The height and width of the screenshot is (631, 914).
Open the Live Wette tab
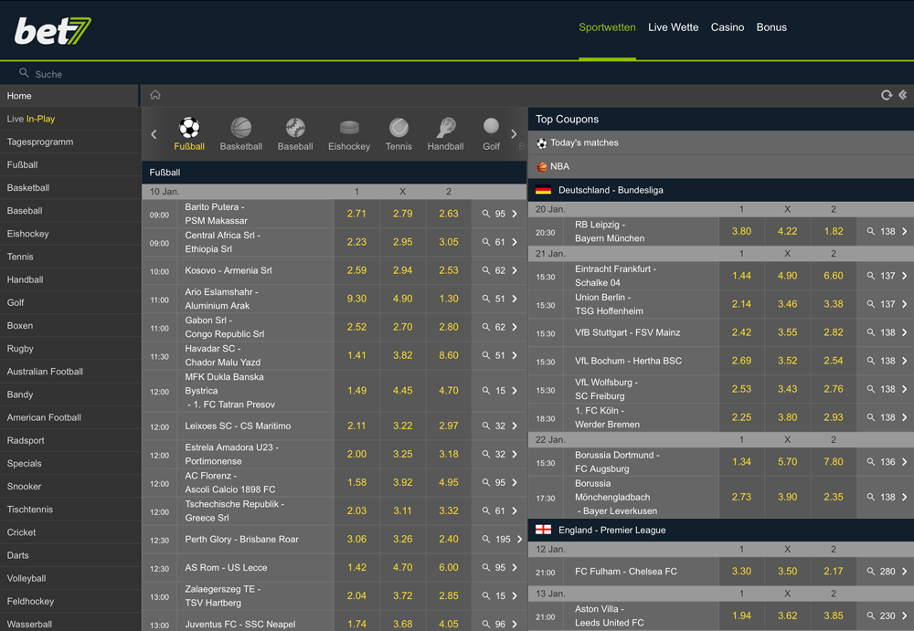674,27
